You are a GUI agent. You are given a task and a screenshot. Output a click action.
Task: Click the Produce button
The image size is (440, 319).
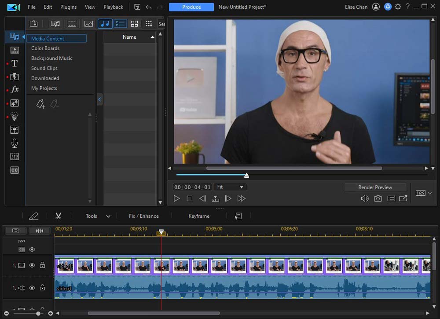point(191,7)
